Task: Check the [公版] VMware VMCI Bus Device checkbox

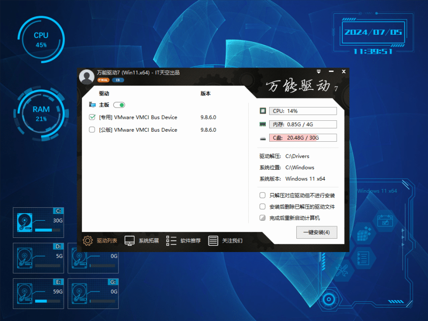Action: tap(92, 130)
